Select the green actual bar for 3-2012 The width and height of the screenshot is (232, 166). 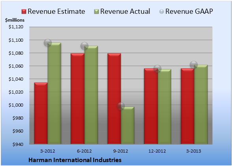pyautogui.click(x=54, y=93)
